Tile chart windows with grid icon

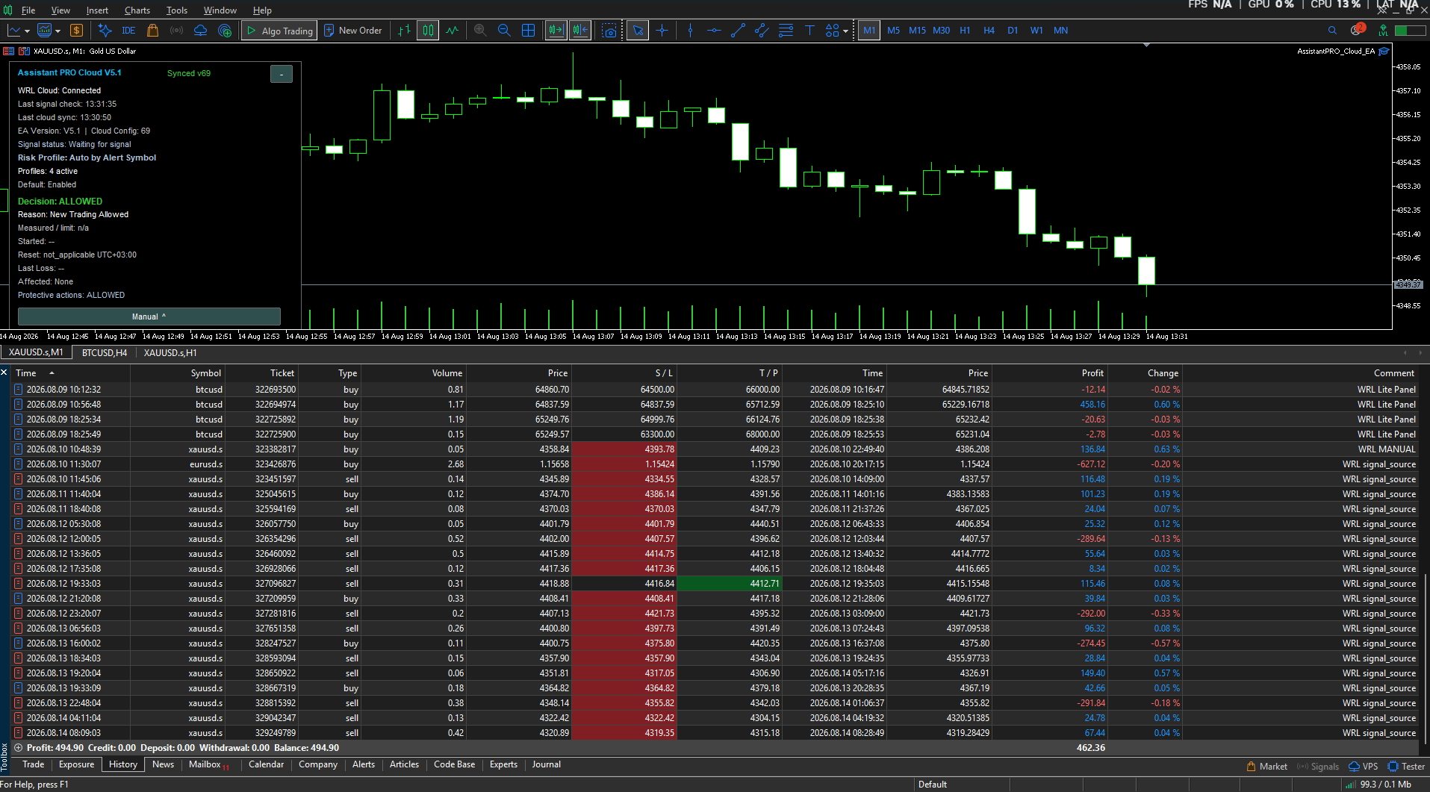click(528, 31)
